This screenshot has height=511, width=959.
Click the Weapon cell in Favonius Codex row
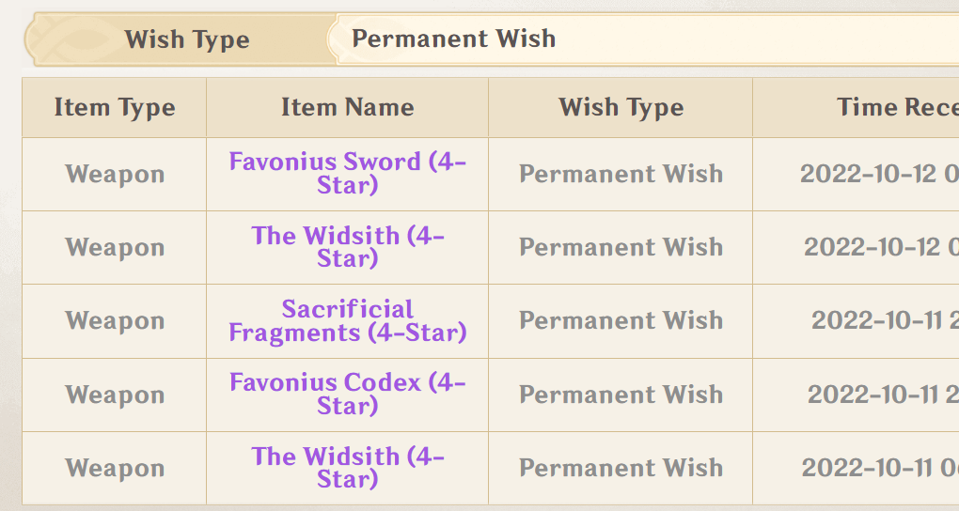[x=115, y=395]
